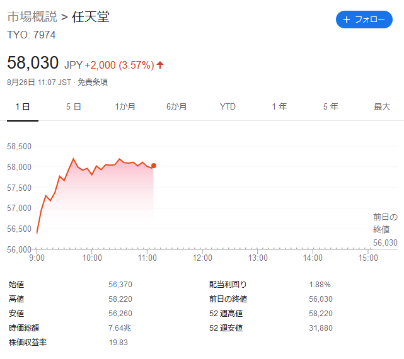Click the 56,030 previous close chart label
The width and height of the screenshot is (404, 359).
pyautogui.click(x=385, y=242)
